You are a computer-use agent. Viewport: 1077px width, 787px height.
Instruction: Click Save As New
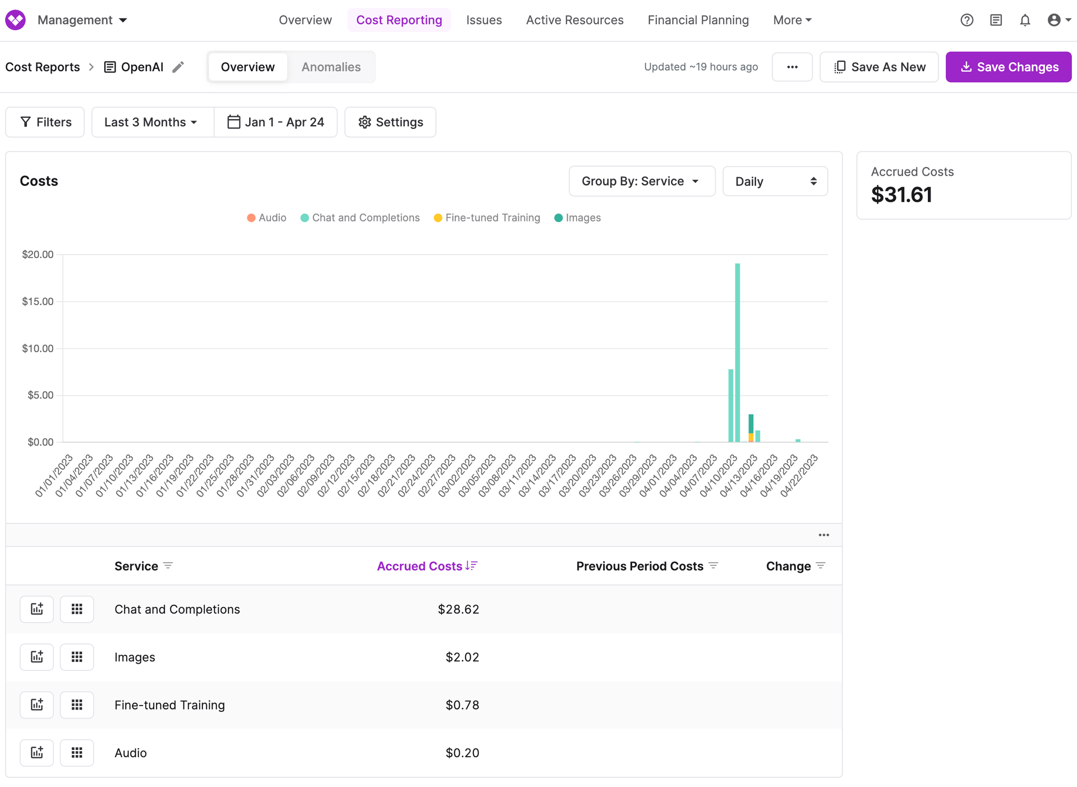879,67
